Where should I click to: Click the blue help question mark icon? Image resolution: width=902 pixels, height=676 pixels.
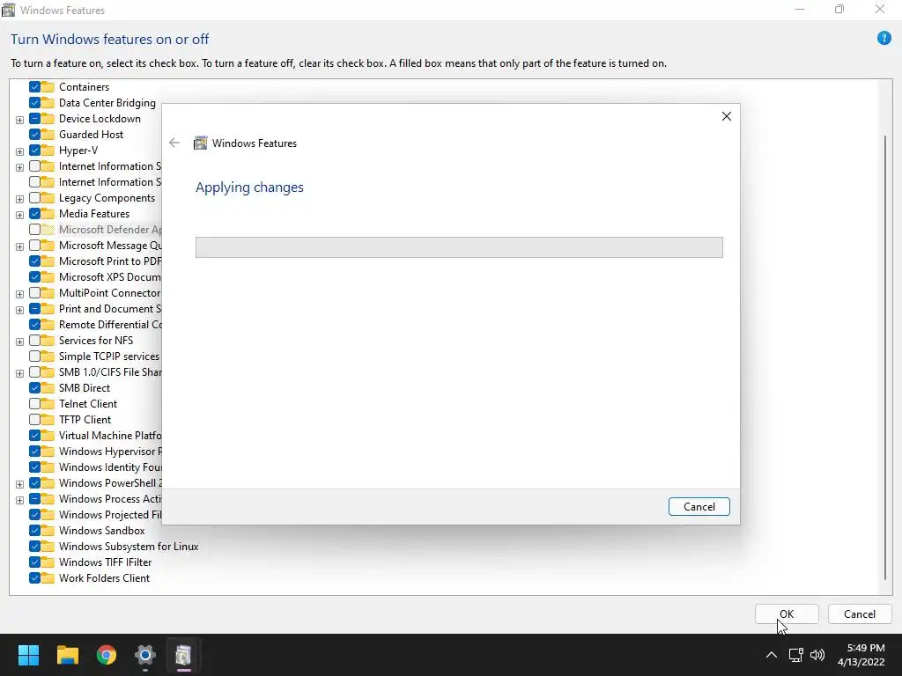pos(884,38)
